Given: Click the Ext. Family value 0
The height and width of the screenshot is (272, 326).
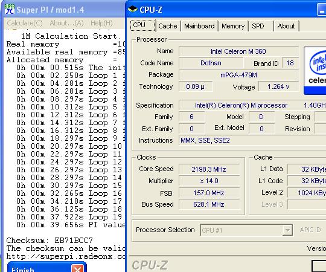Looking at the screenshot, I should (191, 129).
